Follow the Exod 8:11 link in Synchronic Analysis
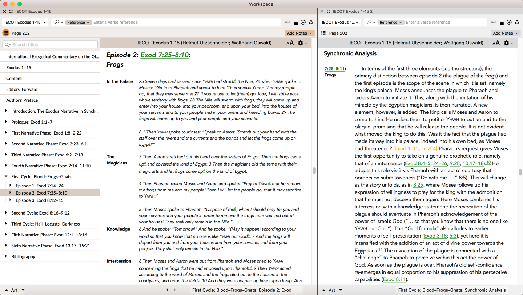This screenshot has width=523, height=295. pos(394,279)
